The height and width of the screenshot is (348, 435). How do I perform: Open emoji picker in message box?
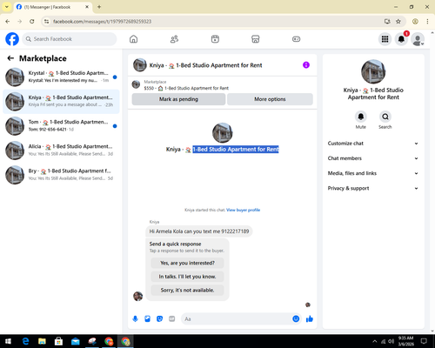pos(296,319)
